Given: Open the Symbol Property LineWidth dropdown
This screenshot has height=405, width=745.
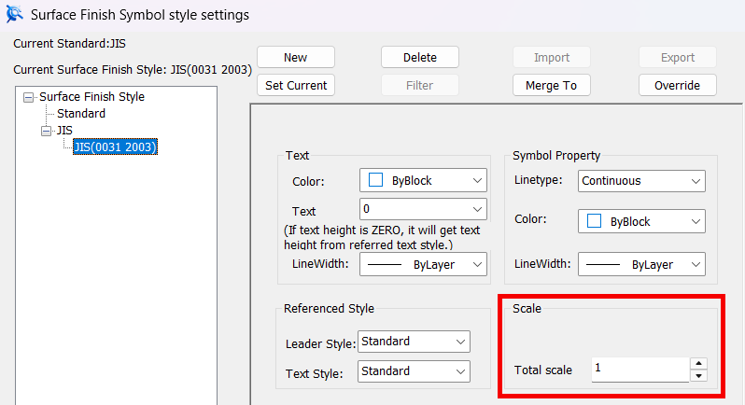Looking at the screenshot, I should coord(641,264).
